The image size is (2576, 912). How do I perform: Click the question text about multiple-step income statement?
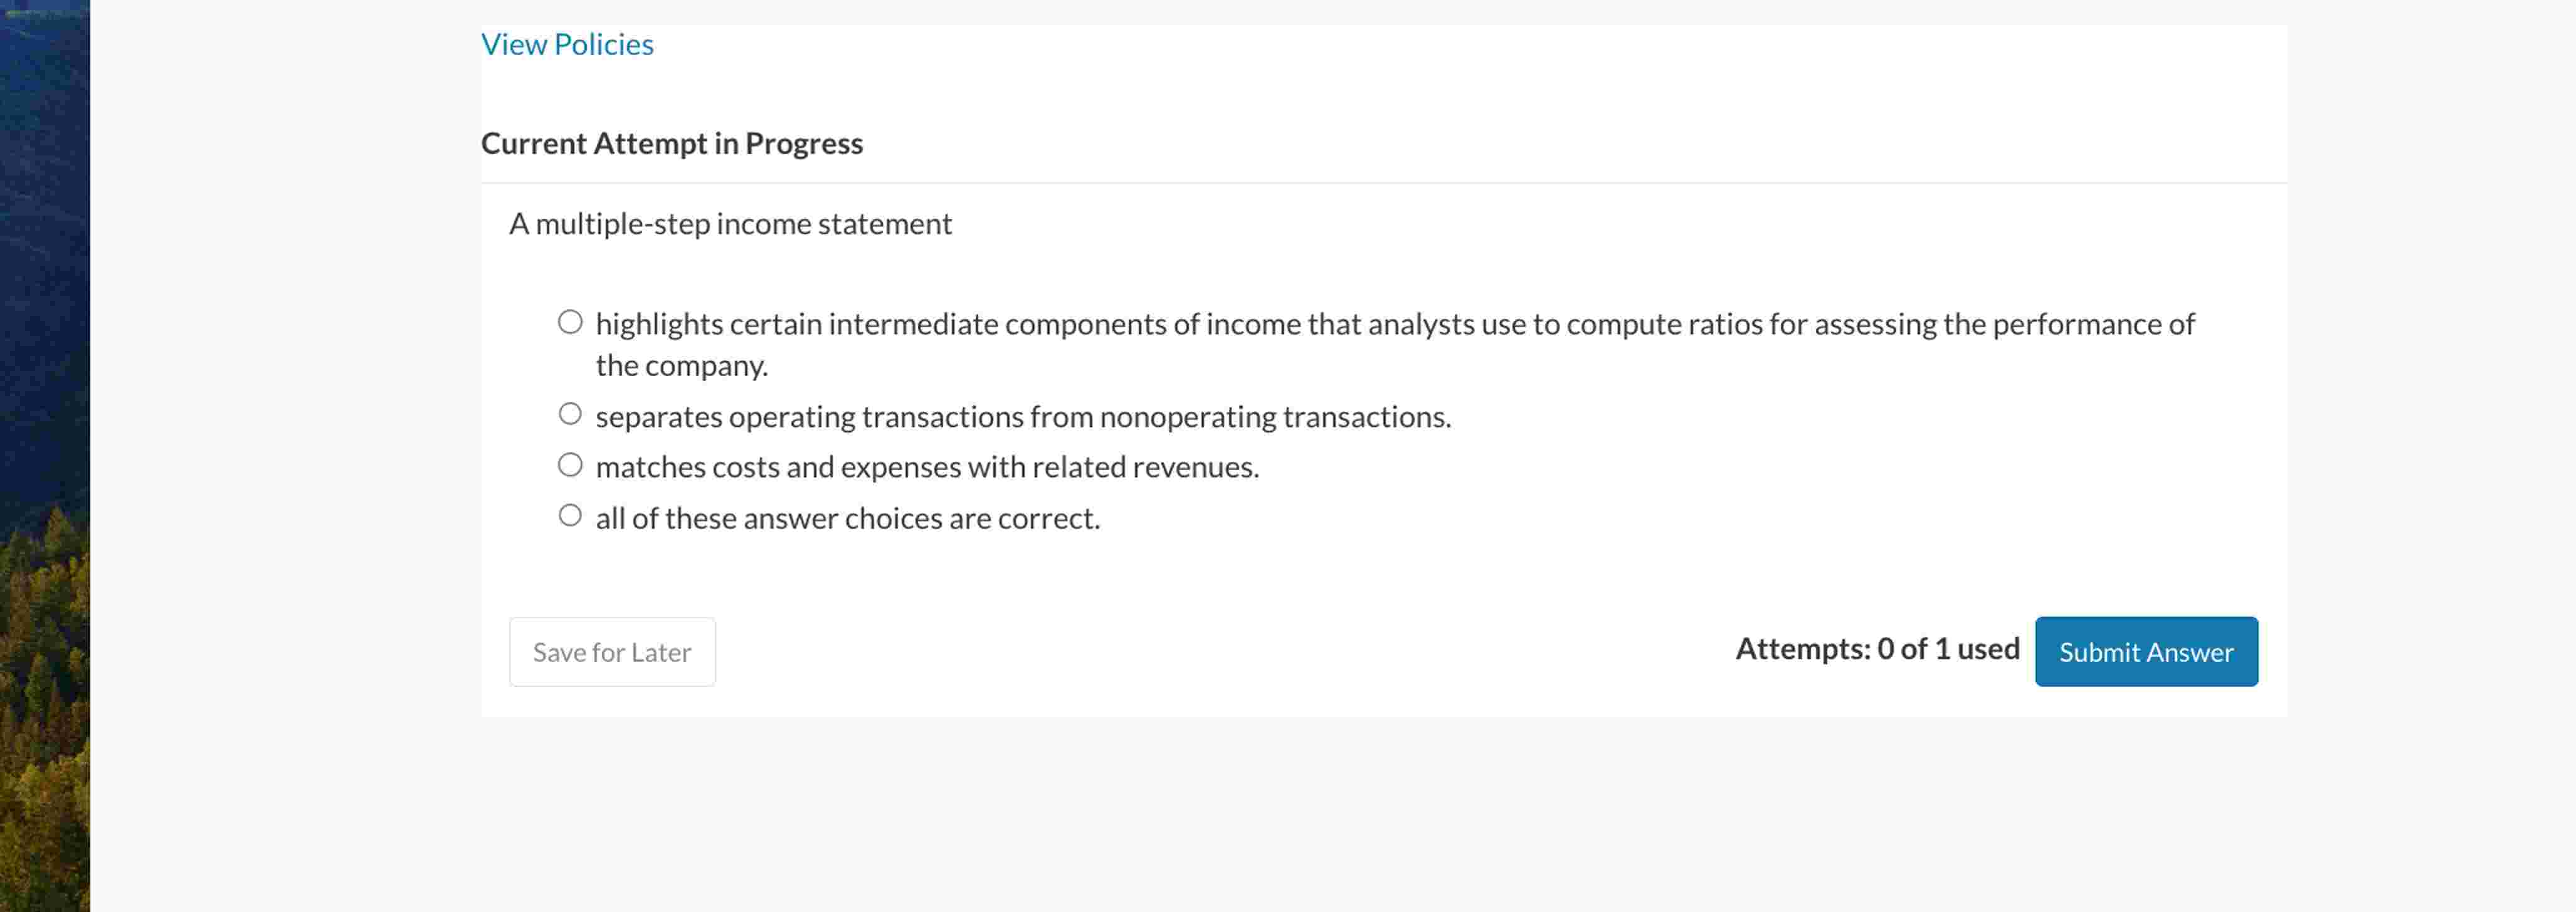(731, 224)
